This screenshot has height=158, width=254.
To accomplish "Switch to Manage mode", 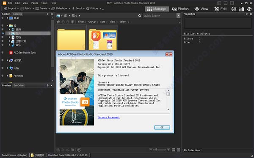I will (157, 9).
